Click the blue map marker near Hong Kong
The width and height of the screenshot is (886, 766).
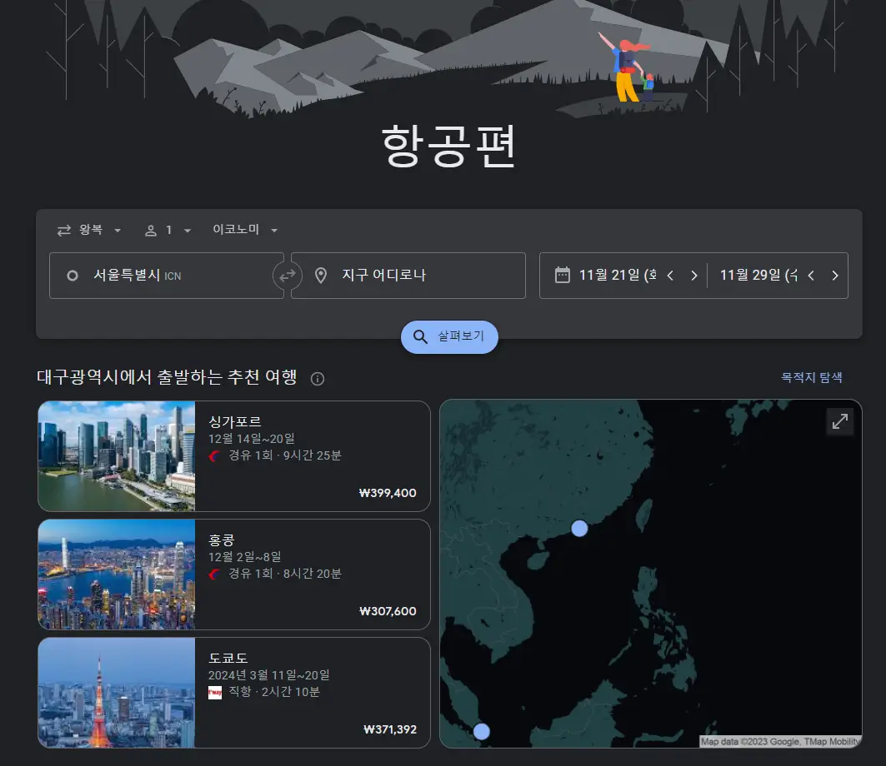tap(580, 527)
